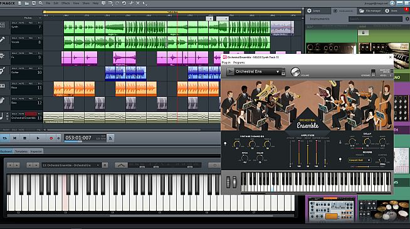Click the redo arrow in the top toolbar
410x229 pixels.
pos(117,3)
